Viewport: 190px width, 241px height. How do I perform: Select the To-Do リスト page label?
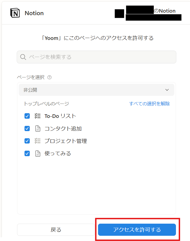click(60, 116)
